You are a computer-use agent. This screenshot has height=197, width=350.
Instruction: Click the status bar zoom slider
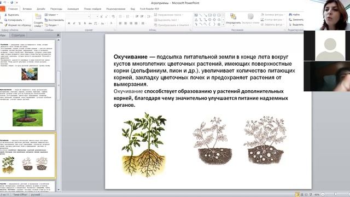pos(335,195)
